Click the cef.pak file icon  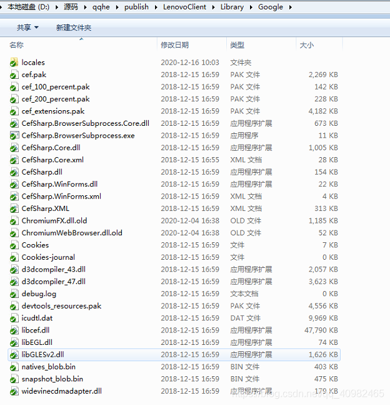[14, 74]
